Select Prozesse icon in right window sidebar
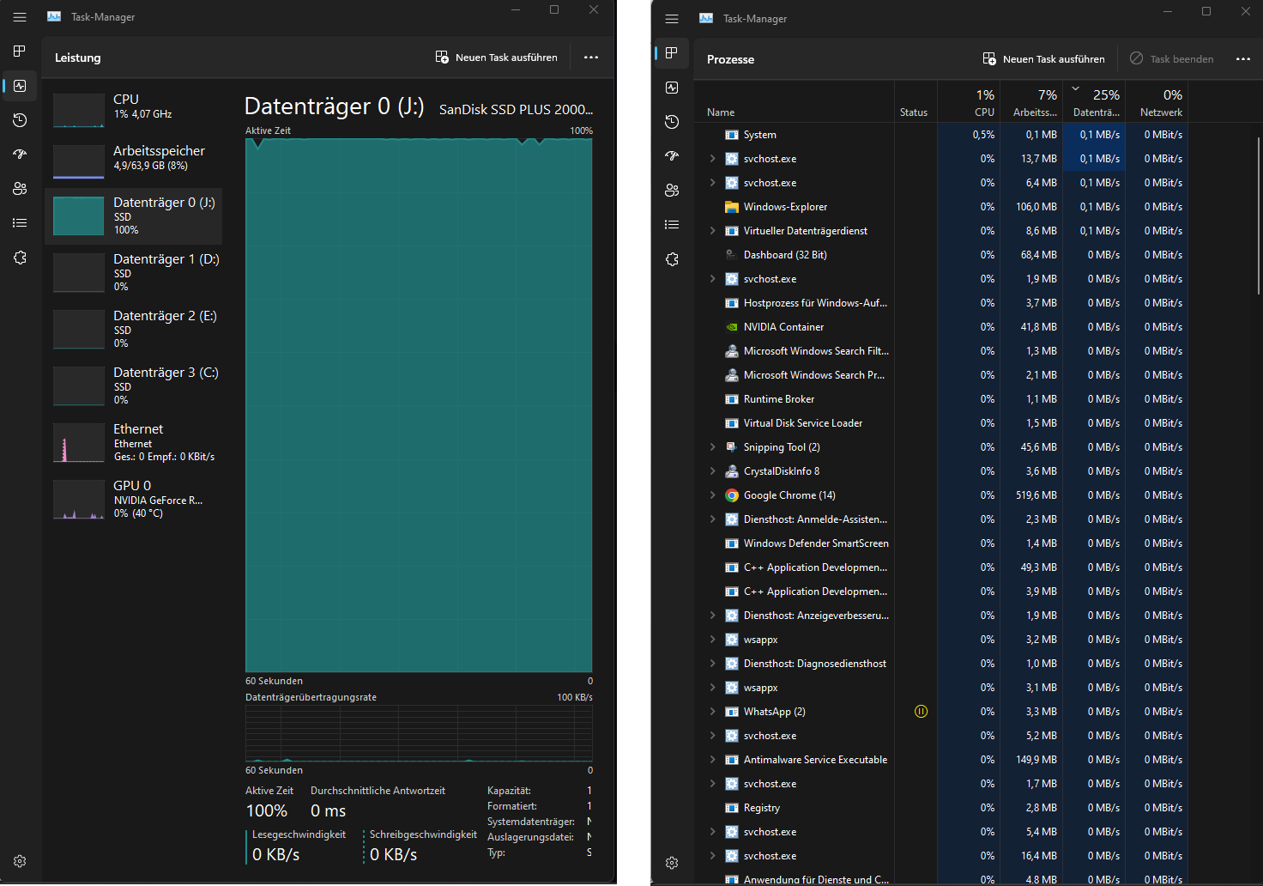 672,53
